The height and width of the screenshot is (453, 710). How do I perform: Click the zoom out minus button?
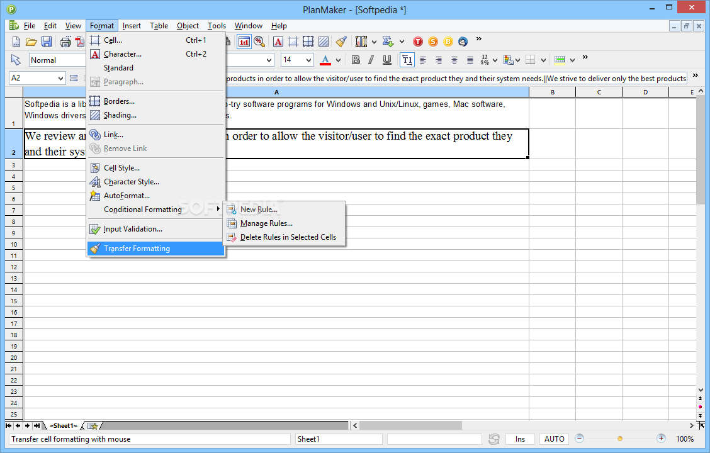(579, 438)
